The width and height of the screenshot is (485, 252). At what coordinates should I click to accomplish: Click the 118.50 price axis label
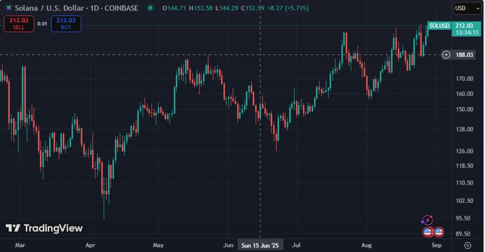tap(465, 166)
